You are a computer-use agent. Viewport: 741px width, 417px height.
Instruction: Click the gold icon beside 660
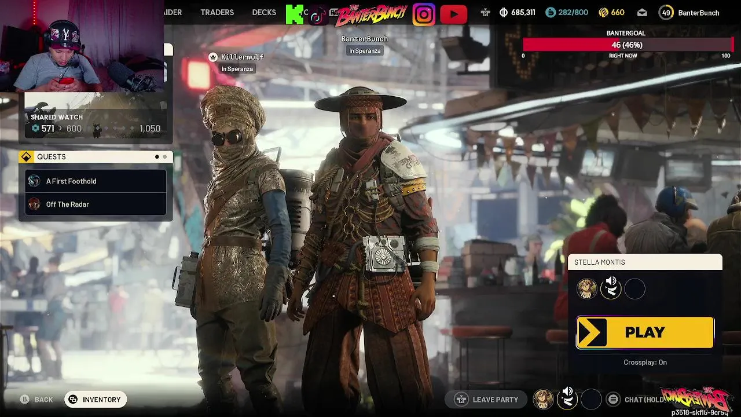tap(603, 12)
